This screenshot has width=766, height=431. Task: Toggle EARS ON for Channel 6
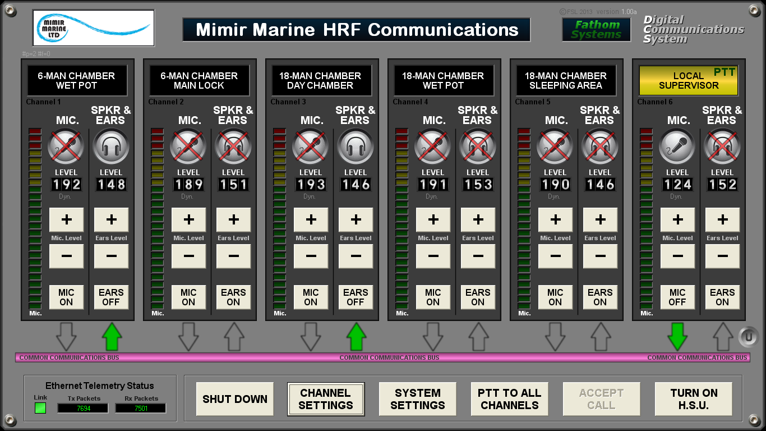(x=722, y=297)
